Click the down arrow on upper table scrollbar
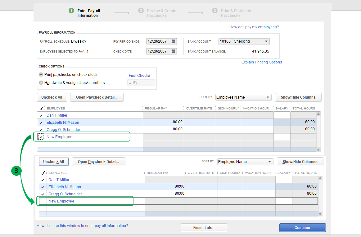 coord(318,150)
